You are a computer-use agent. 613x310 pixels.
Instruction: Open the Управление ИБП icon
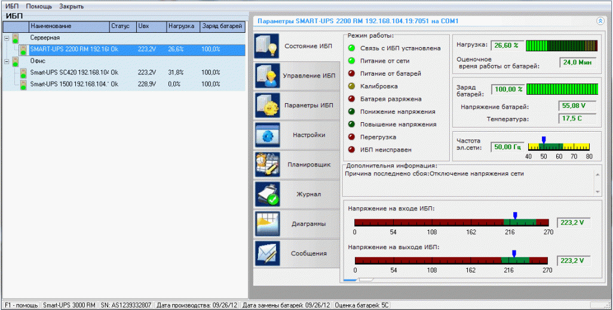(x=267, y=76)
